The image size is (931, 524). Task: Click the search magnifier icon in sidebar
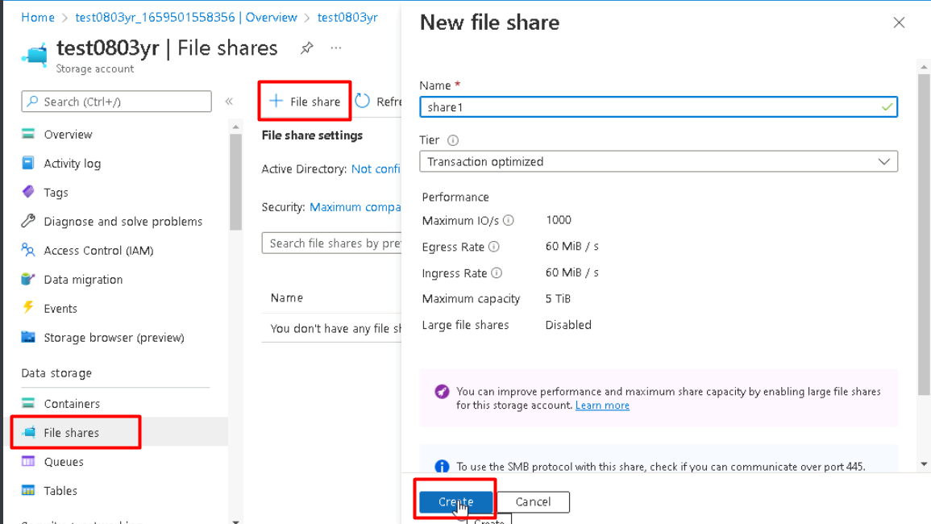click(33, 102)
